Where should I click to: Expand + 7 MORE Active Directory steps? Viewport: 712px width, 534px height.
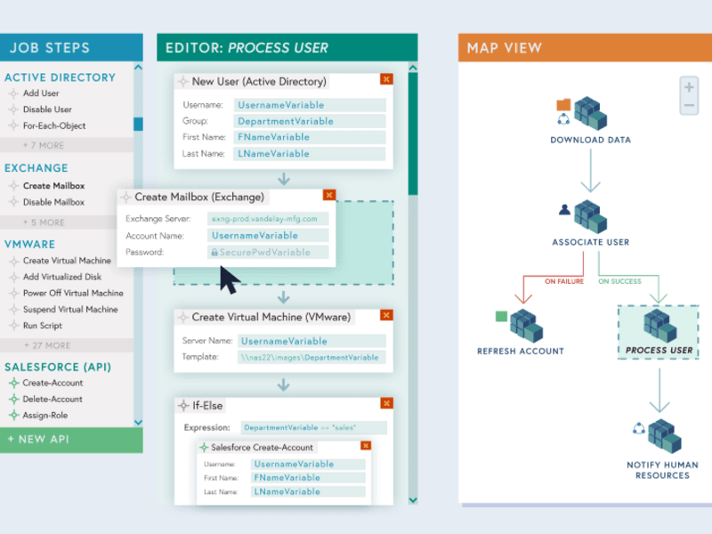67,145
